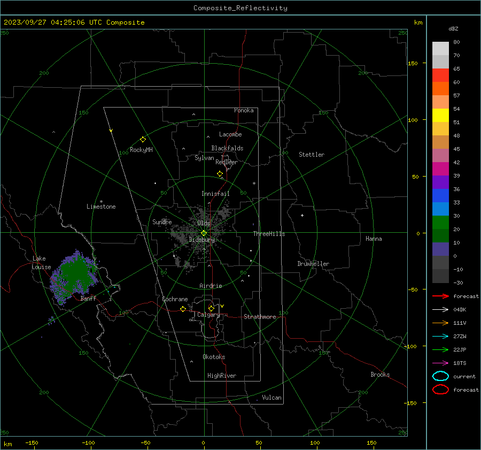Click the Sylvan label
This screenshot has width=481, height=450.
pyautogui.click(x=204, y=158)
